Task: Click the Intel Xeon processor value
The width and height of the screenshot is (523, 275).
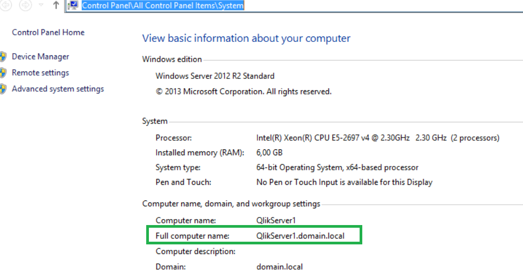Action: pyautogui.click(x=377, y=138)
